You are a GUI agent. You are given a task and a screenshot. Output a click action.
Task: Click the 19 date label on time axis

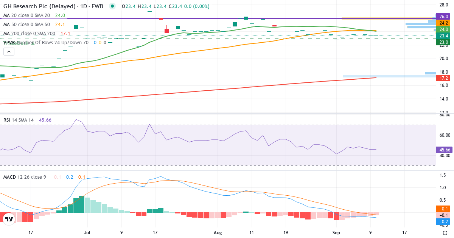(x=286, y=233)
